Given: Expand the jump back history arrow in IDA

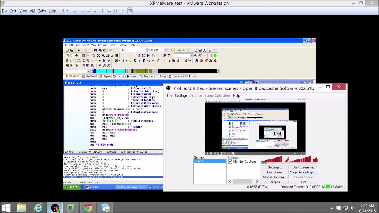Looking at the screenshot, I should click(82, 50).
